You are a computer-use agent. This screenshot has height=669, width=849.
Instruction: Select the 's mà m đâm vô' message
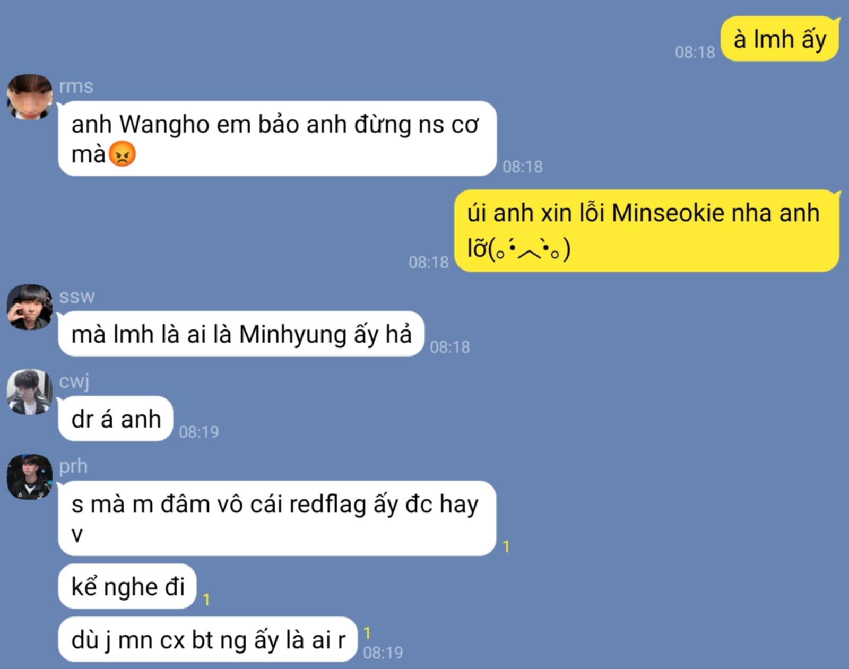(277, 518)
